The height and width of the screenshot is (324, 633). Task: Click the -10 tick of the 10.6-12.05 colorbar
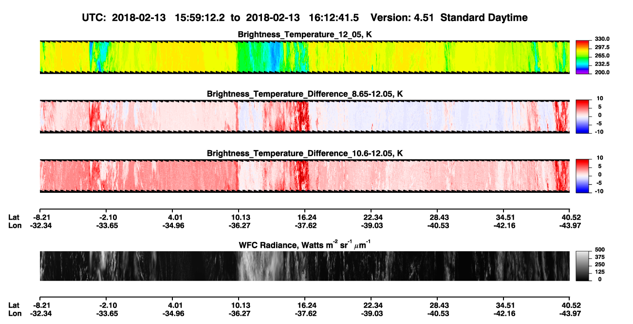pos(600,191)
